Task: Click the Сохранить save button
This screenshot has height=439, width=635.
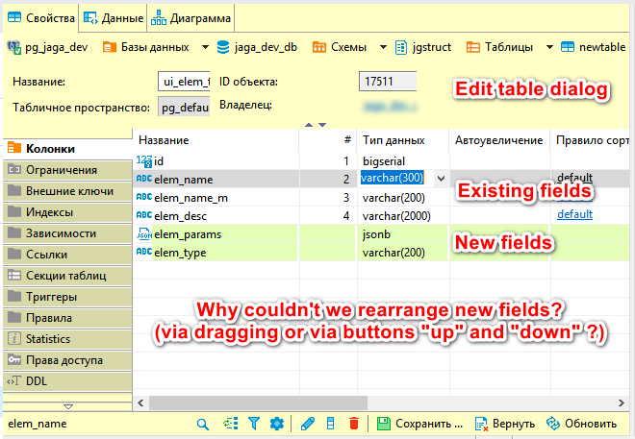Action: point(419,424)
